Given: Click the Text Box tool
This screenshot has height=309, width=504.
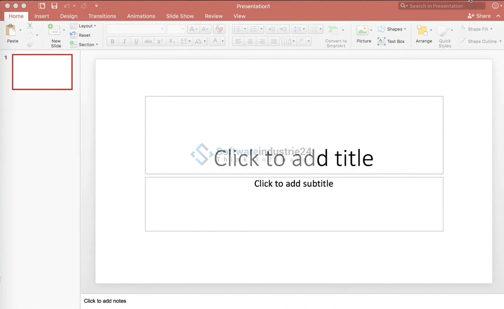Looking at the screenshot, I should pos(391,41).
